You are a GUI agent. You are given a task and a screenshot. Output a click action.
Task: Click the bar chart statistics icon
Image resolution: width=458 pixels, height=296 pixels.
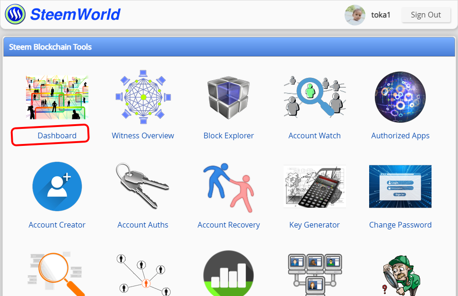tap(228, 273)
